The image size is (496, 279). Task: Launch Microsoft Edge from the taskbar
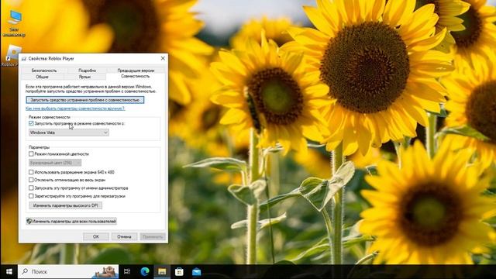point(145,271)
